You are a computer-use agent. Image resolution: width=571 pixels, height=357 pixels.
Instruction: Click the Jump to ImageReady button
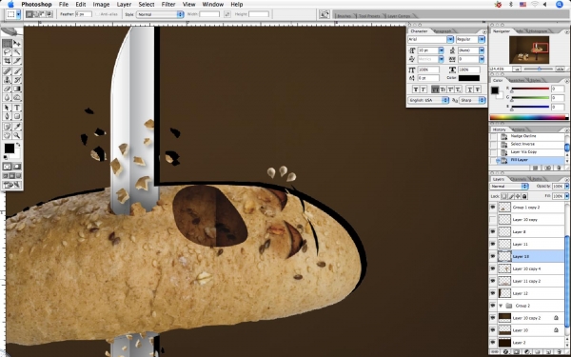11,185
